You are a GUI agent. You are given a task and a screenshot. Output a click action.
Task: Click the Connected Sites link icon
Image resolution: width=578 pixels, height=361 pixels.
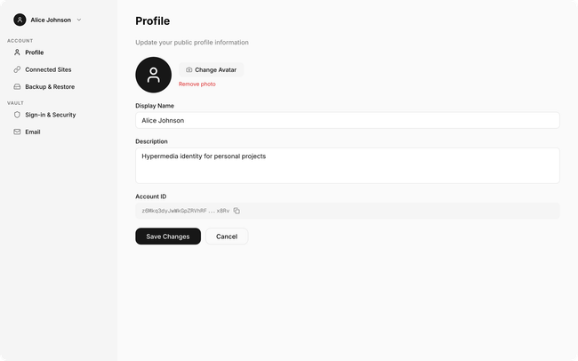tap(17, 69)
